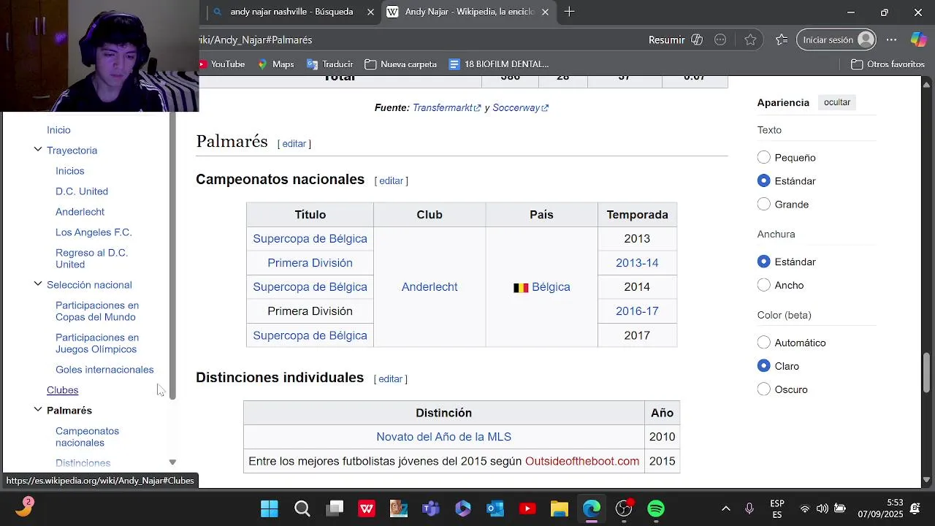Open the 18 BIOFILM DENTAL bookmark
The width and height of the screenshot is (935, 526).
[499, 64]
